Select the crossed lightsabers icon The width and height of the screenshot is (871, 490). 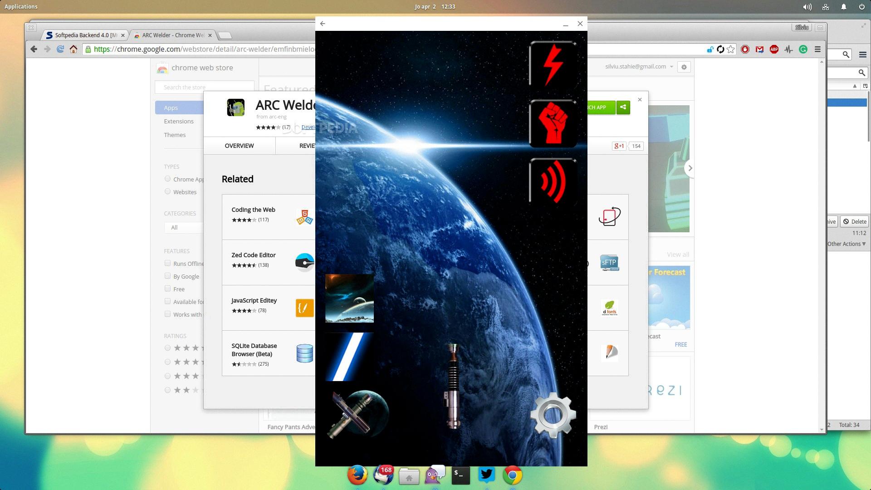click(x=358, y=414)
